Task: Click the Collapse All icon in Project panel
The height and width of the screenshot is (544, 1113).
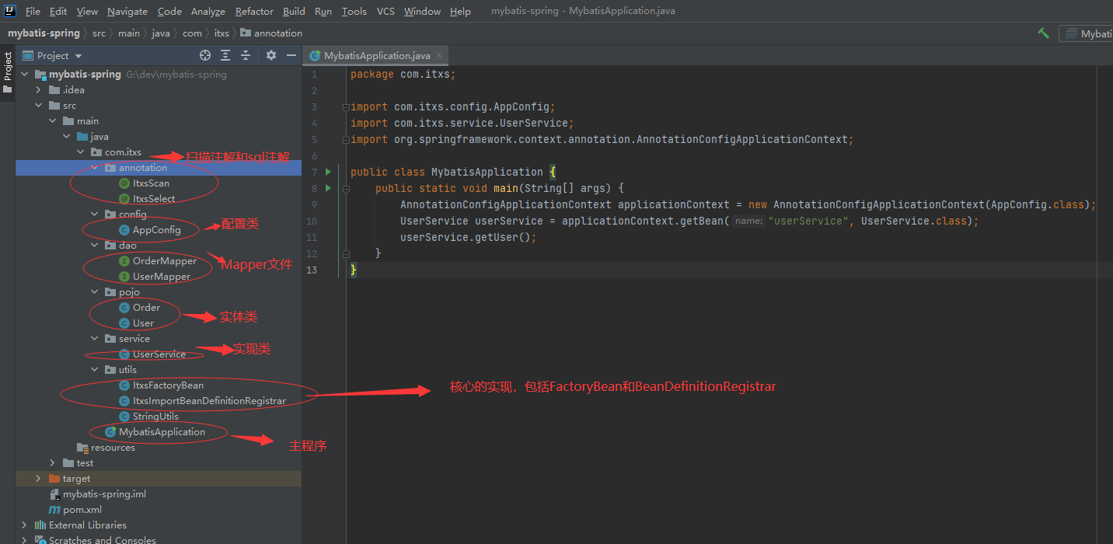Action: tap(246, 55)
